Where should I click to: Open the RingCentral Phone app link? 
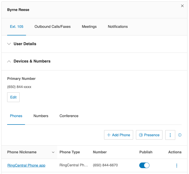tap(26, 165)
